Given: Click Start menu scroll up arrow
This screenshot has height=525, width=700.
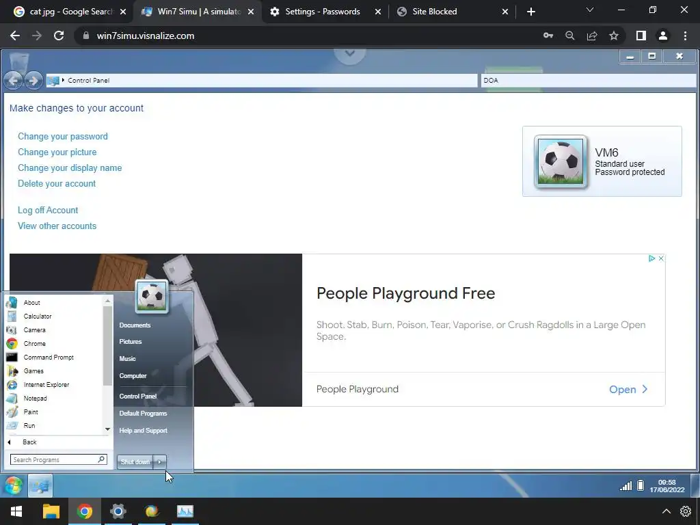Looking at the screenshot, I should coord(107,301).
